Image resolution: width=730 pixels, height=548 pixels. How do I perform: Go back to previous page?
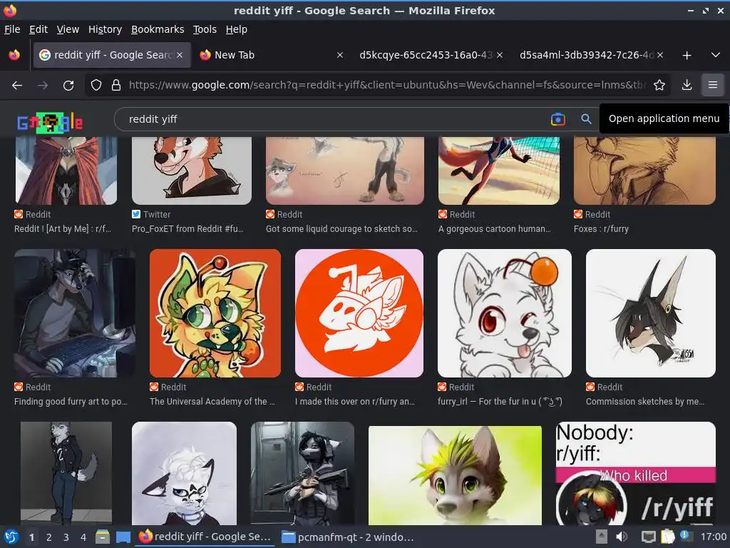click(17, 86)
